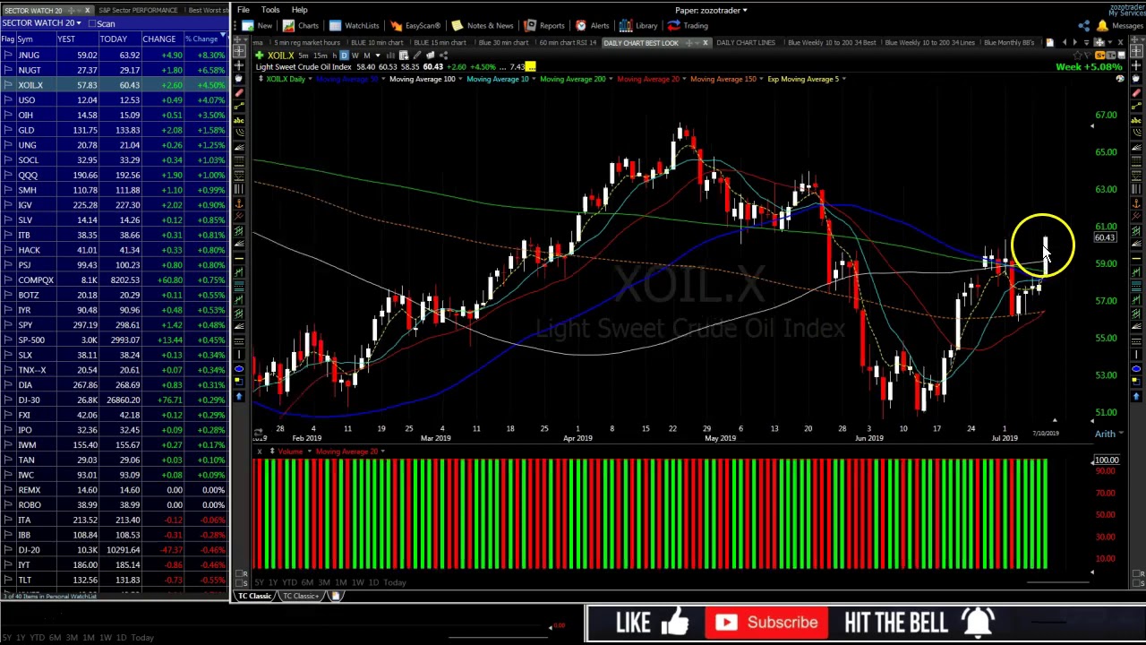Toggle the flag for JNUG row

pyautogui.click(x=7, y=56)
